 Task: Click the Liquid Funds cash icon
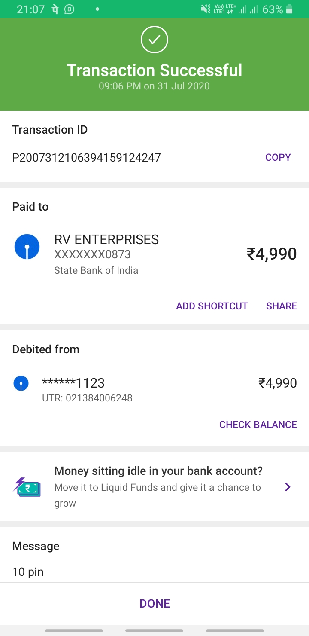(27, 487)
